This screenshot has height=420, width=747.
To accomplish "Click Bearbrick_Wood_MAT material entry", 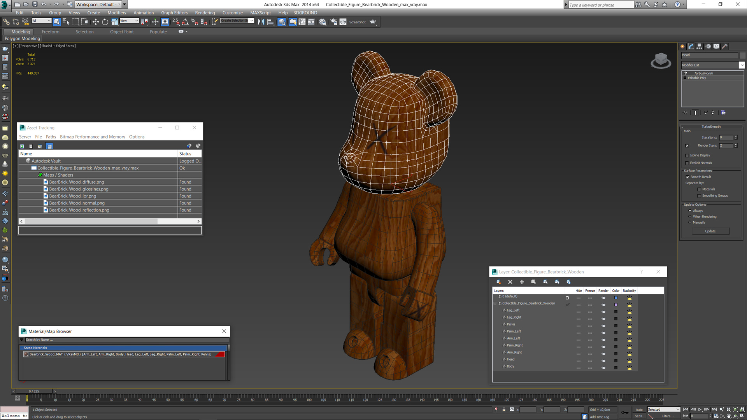I will click(124, 354).
